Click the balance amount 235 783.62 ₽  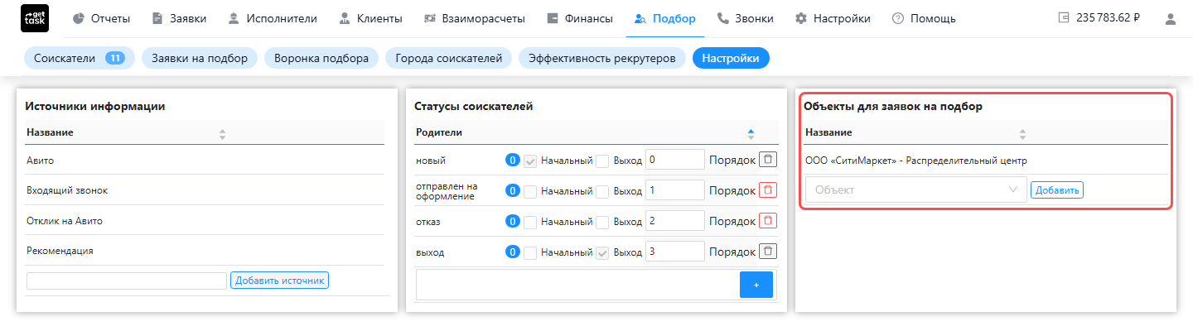(1108, 18)
